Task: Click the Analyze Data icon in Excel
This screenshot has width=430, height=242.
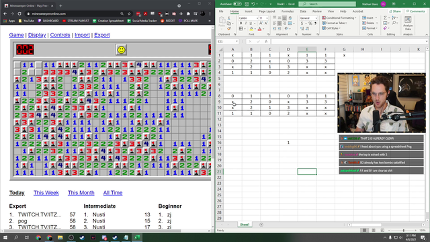Action: (408, 23)
